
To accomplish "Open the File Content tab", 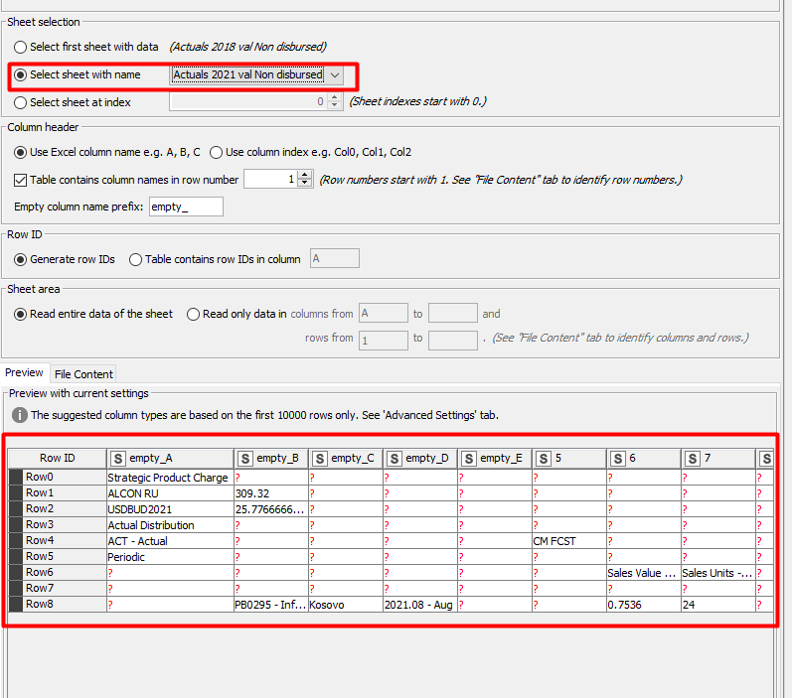I will pos(83,374).
